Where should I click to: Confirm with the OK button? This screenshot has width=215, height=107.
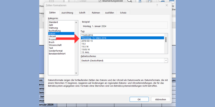point(139,99)
